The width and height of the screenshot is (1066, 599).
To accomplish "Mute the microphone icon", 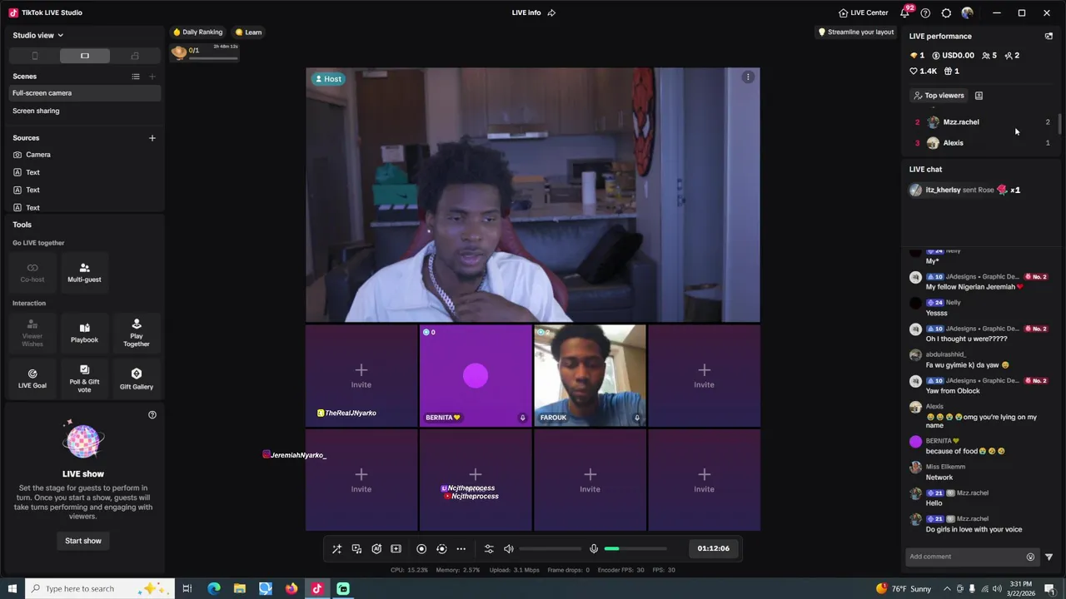I will click(594, 549).
